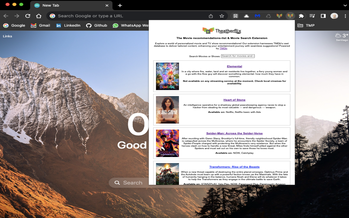Go back with the browser back arrow
Screen dimensions: 349x218
[x=6, y=16]
